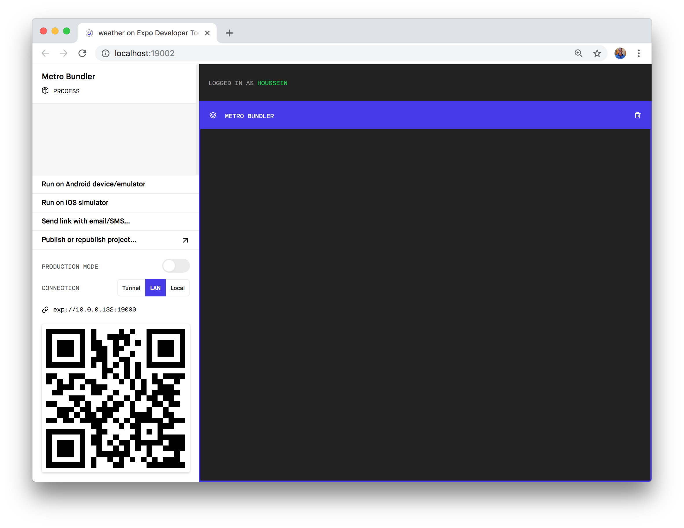
Task: Open Send link with email/SMS option
Action: pyautogui.click(x=85, y=221)
